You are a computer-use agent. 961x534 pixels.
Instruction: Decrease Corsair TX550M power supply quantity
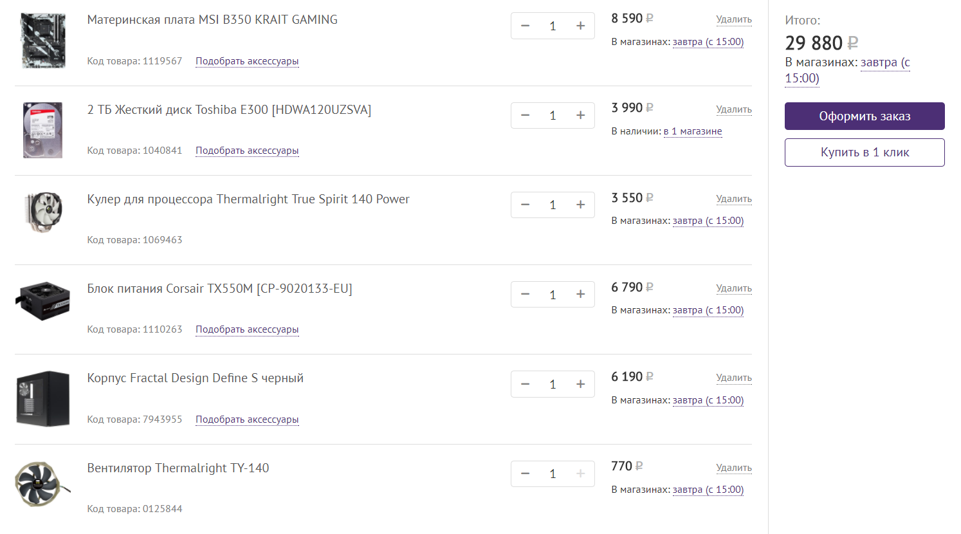tap(526, 294)
